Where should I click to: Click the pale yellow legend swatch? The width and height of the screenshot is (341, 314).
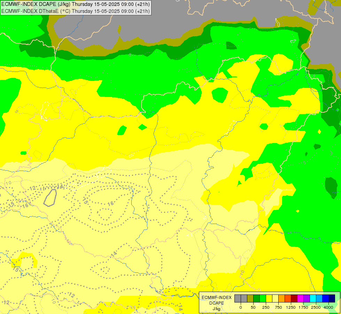275,299
